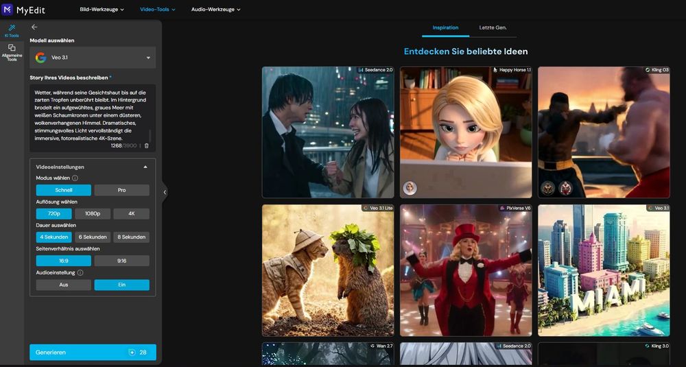Image resolution: width=686 pixels, height=367 pixels.
Task: Click first boxer avatar on Kling O3 card
Action: point(547,188)
